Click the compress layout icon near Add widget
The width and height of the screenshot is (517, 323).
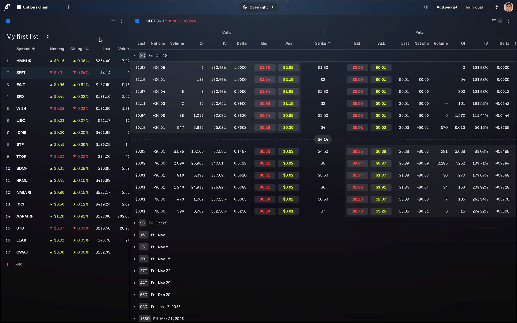coord(426,7)
